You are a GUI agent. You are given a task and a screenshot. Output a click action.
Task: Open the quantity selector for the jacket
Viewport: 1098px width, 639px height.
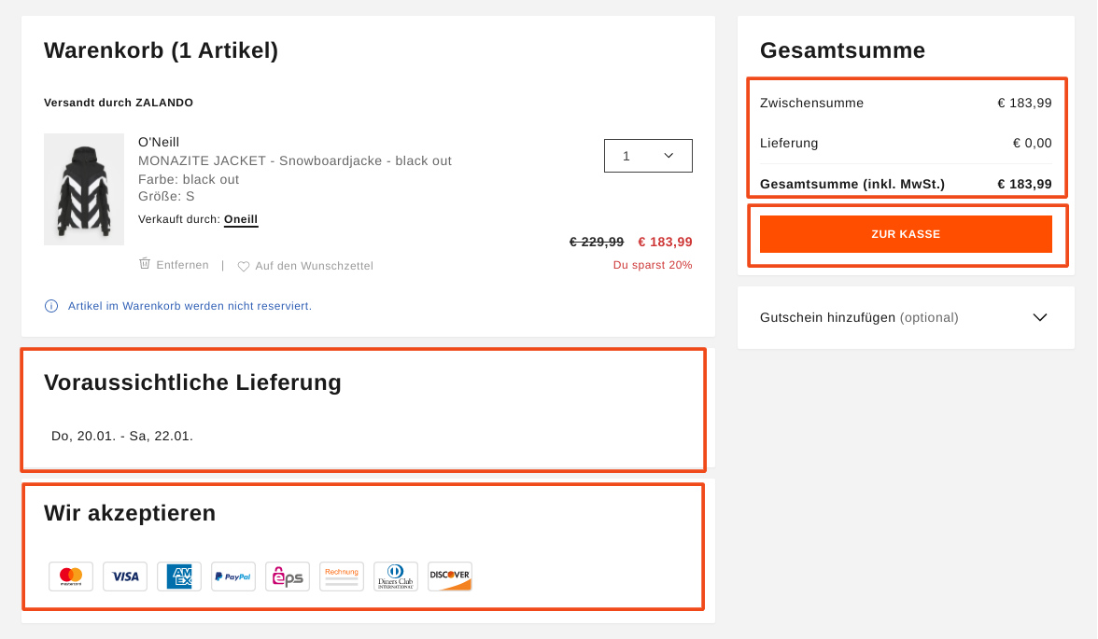coord(648,155)
